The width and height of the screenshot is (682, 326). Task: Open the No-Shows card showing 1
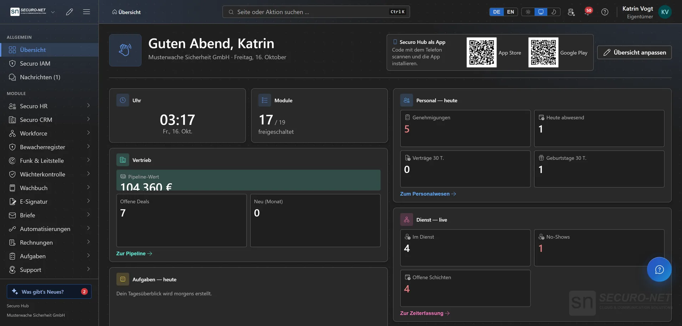[599, 248]
